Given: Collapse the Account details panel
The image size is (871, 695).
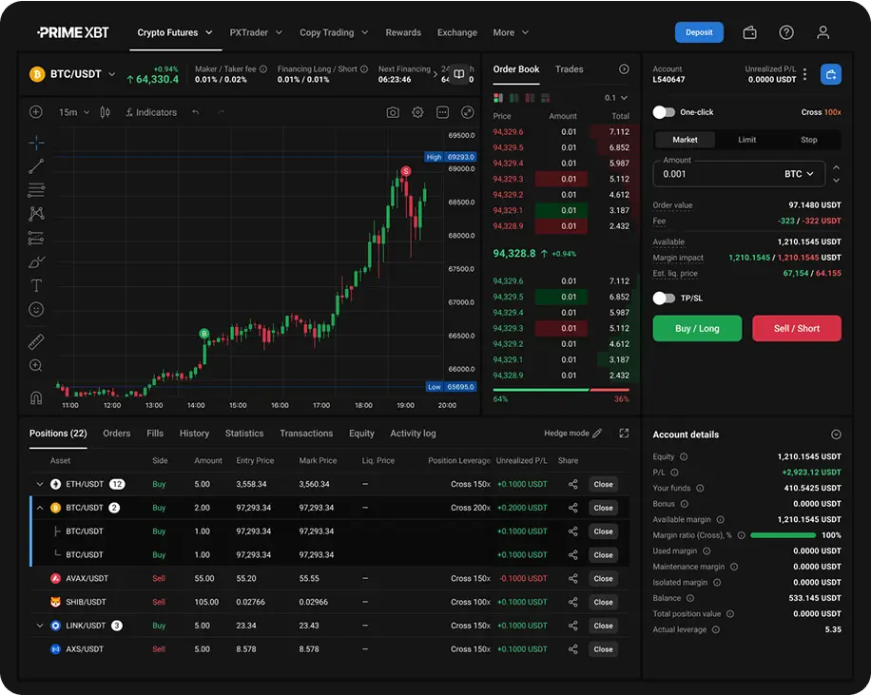Looking at the screenshot, I should pyautogui.click(x=836, y=434).
